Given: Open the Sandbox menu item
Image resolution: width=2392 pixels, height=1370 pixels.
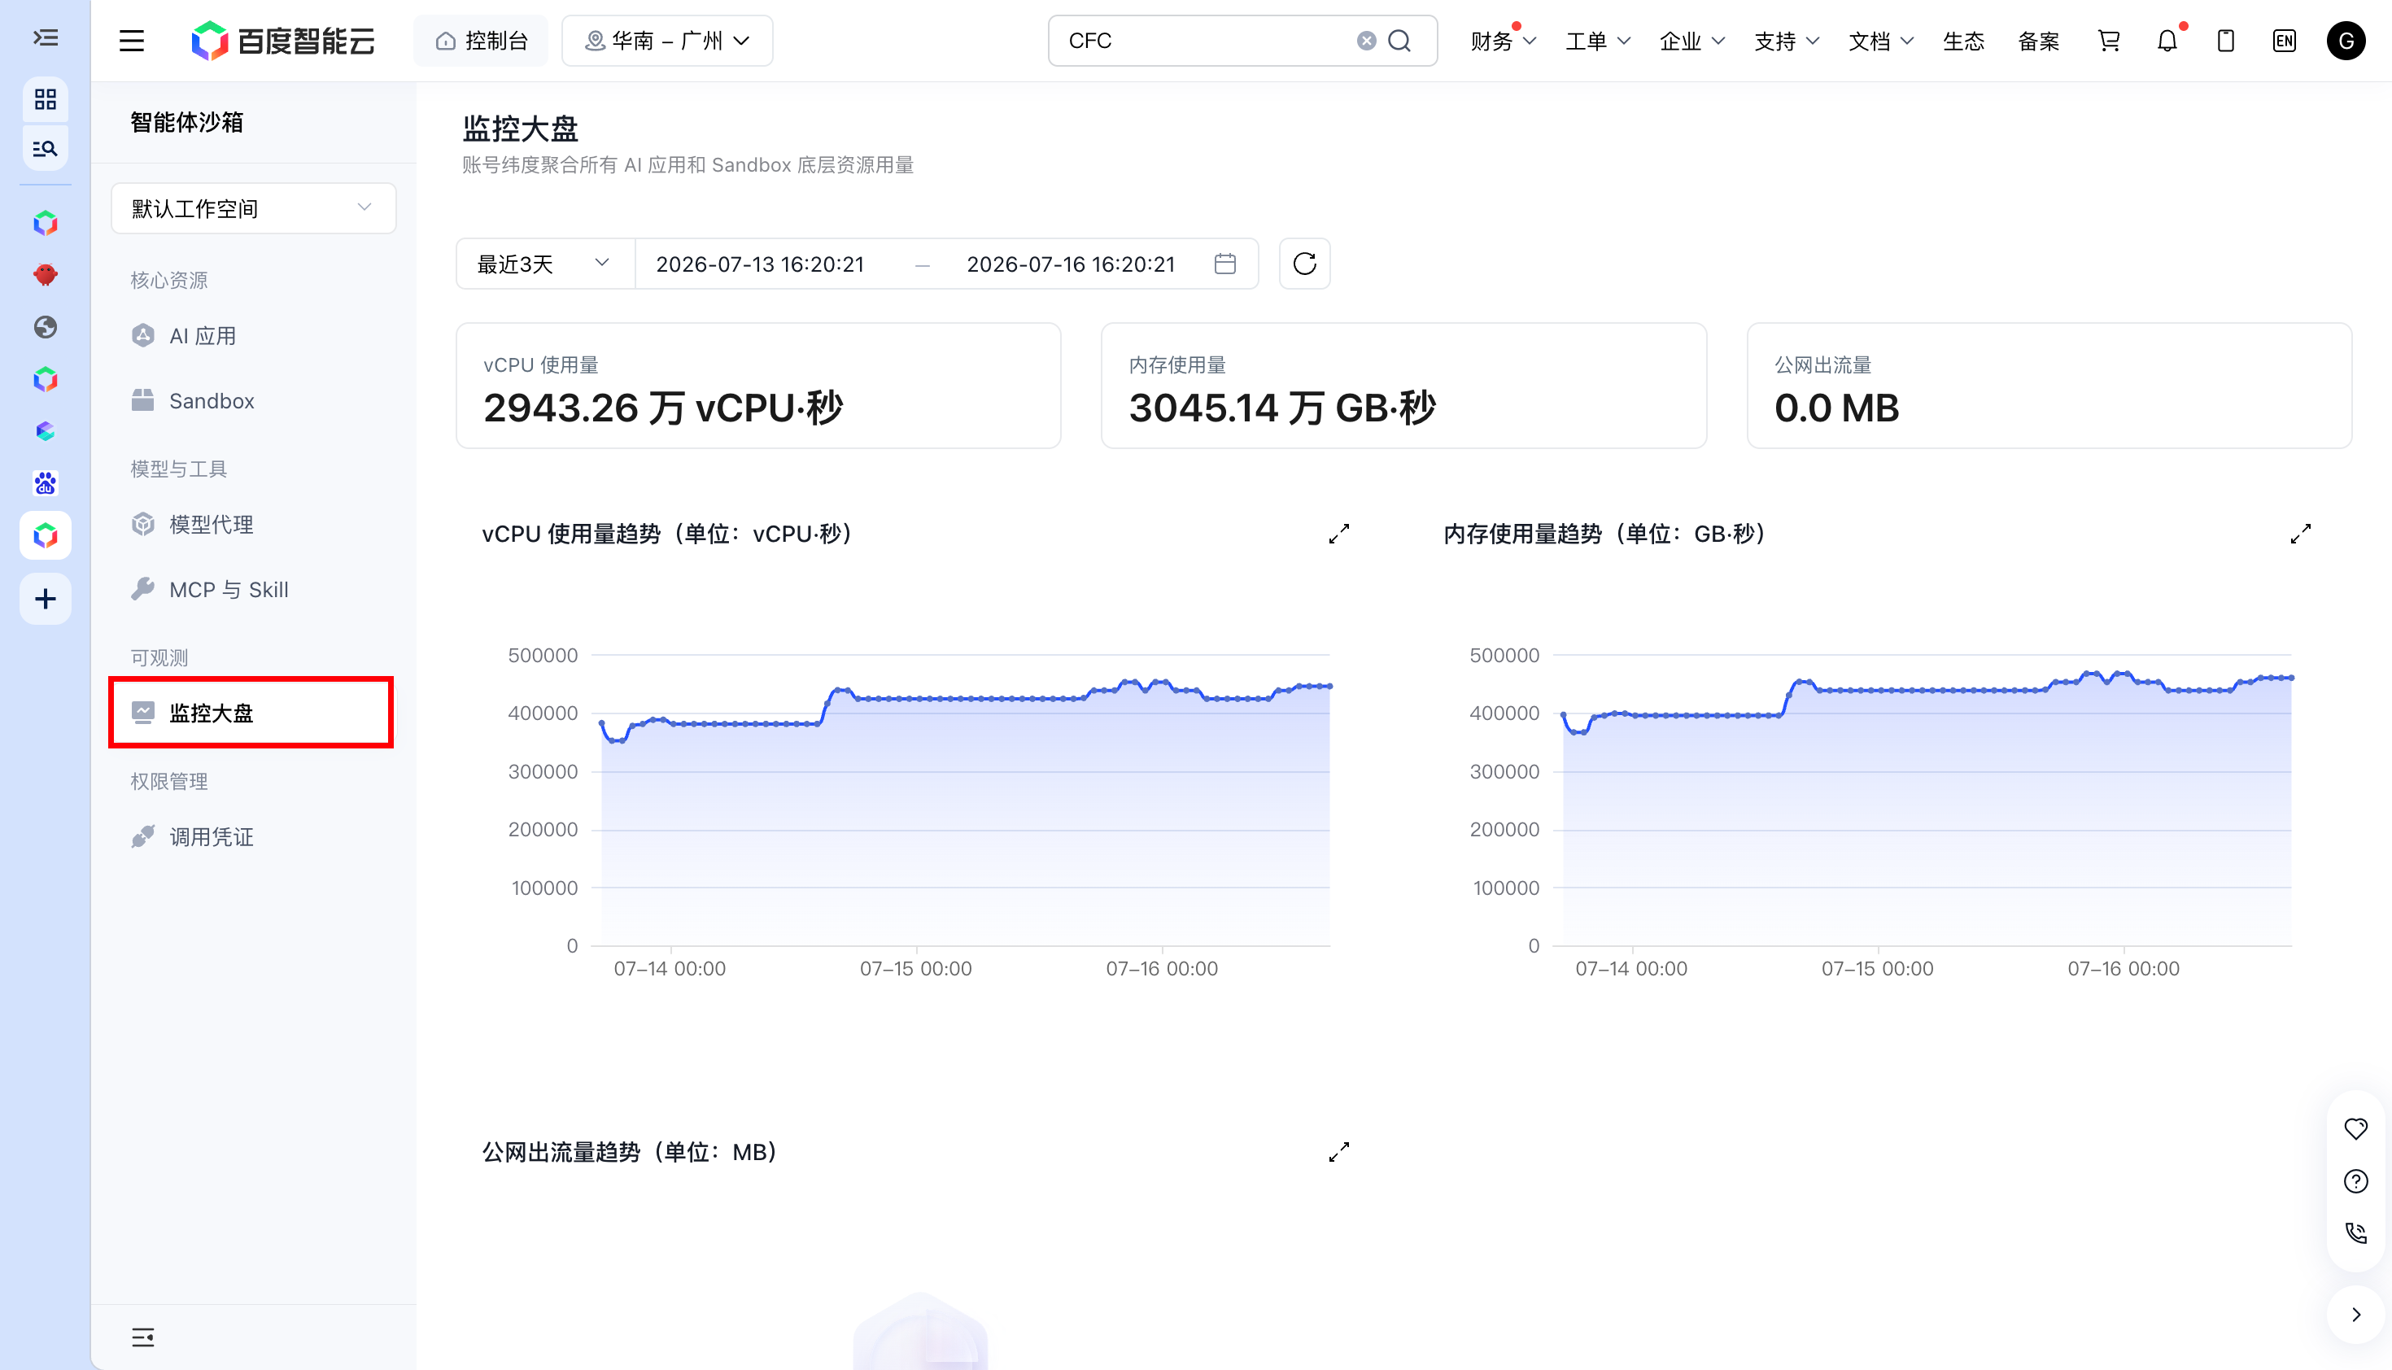Looking at the screenshot, I should tap(212, 401).
